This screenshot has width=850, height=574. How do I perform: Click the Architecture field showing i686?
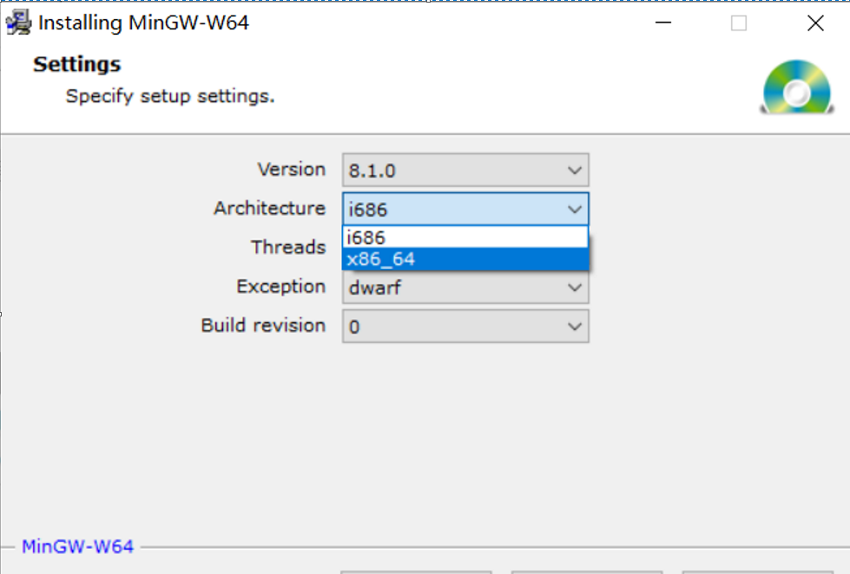tap(451, 210)
